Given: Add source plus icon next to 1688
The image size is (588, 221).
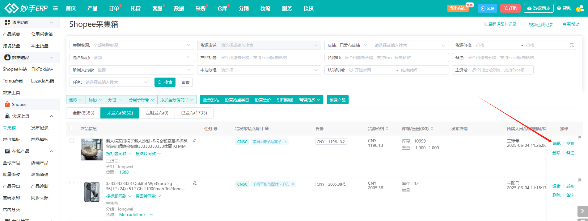Looking at the screenshot, I should tap(135, 172).
